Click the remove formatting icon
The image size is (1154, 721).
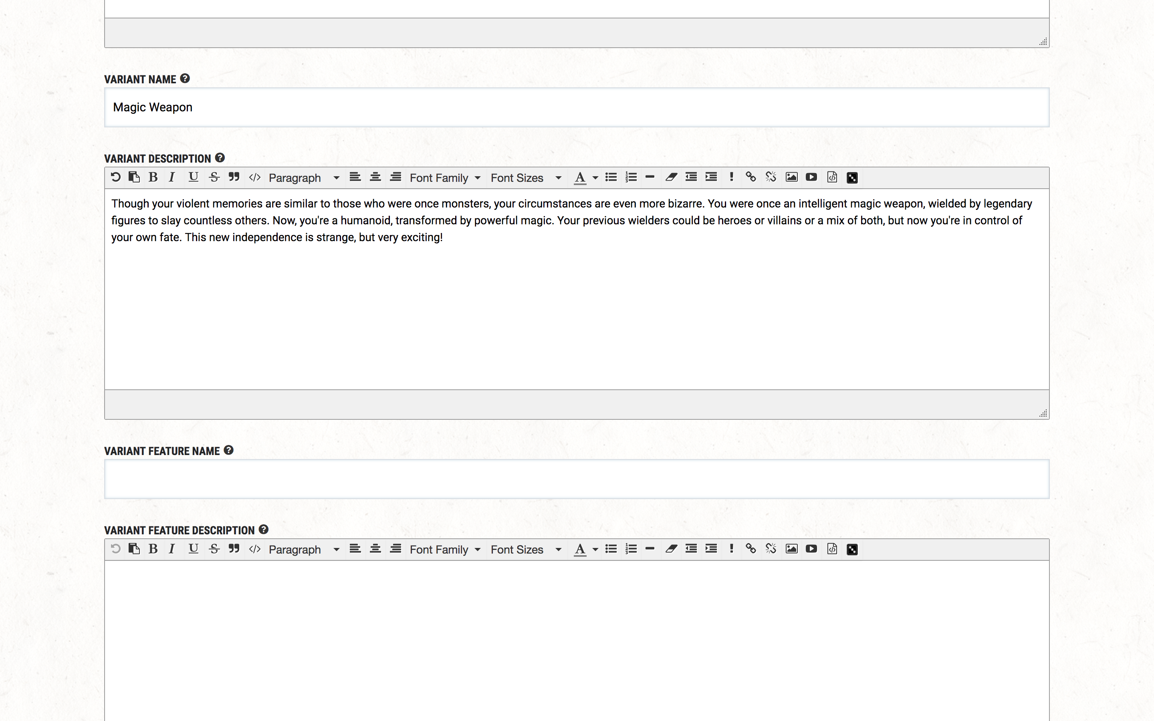click(671, 177)
